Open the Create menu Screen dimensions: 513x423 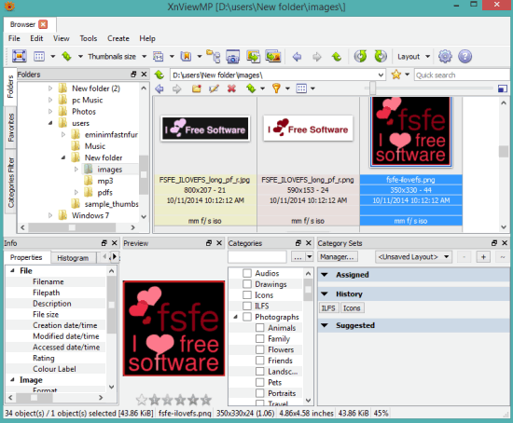[x=118, y=38]
